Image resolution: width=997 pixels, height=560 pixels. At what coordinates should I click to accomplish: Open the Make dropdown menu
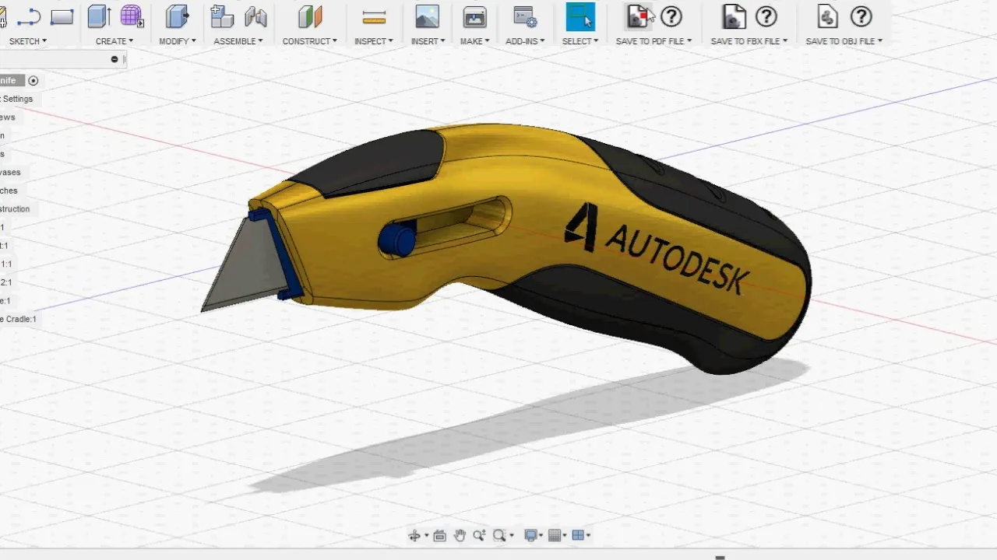[474, 41]
